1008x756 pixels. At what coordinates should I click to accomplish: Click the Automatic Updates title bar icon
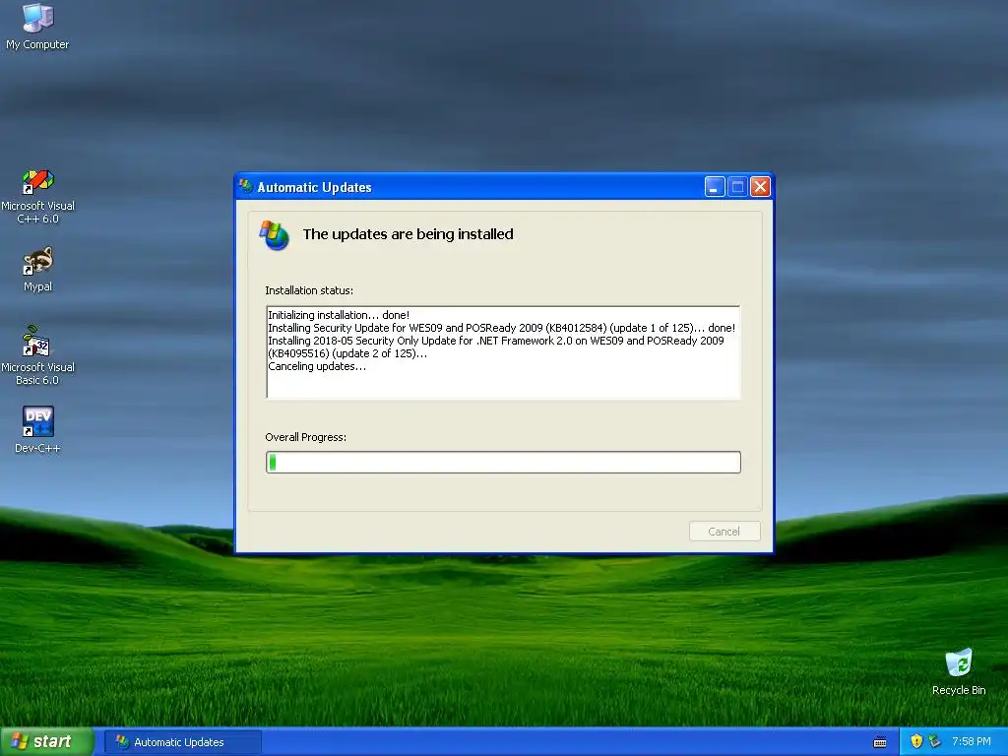click(245, 186)
